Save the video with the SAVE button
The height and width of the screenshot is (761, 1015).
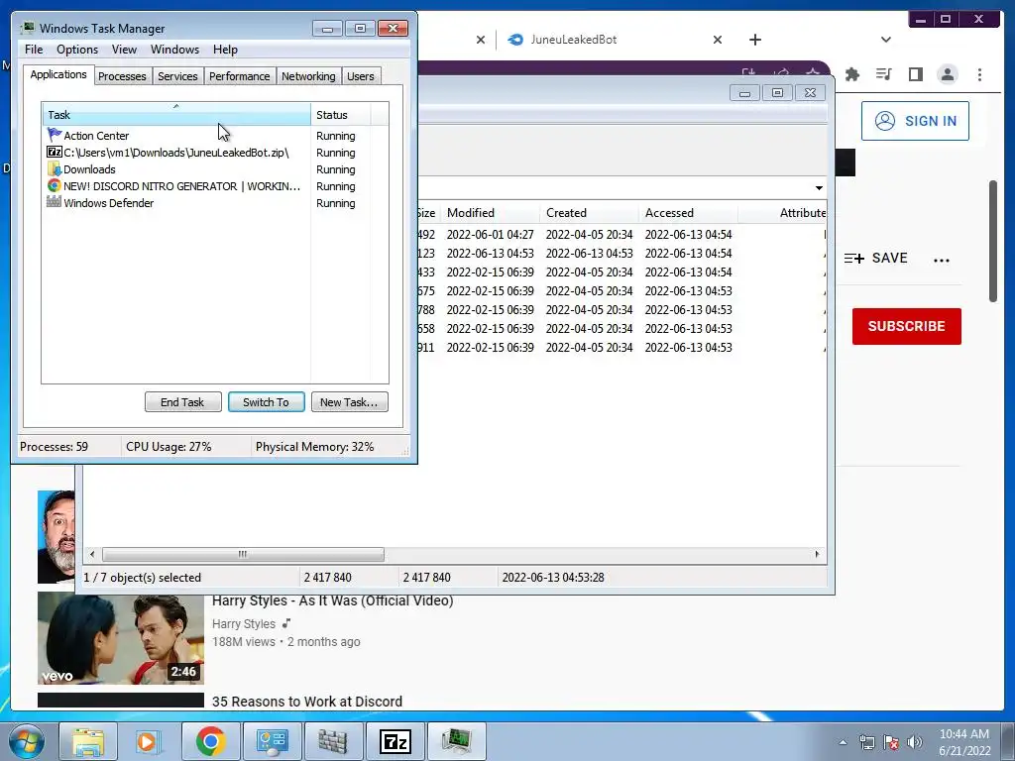876,259
